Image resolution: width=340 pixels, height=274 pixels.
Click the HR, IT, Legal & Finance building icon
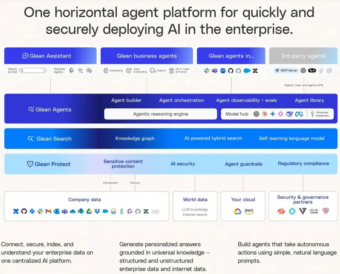(172, 71)
